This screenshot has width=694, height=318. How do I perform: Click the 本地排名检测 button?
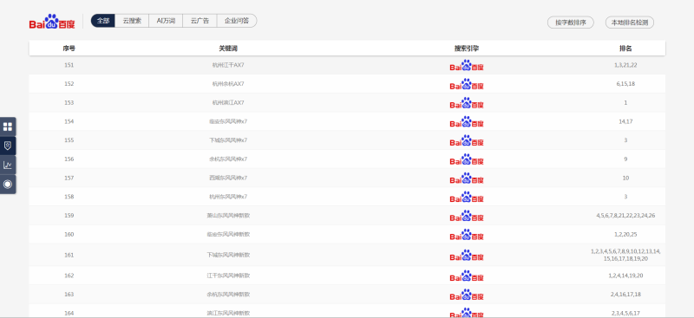630,23
